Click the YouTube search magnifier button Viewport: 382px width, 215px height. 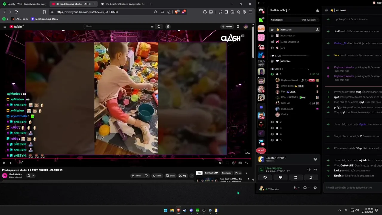point(159,27)
